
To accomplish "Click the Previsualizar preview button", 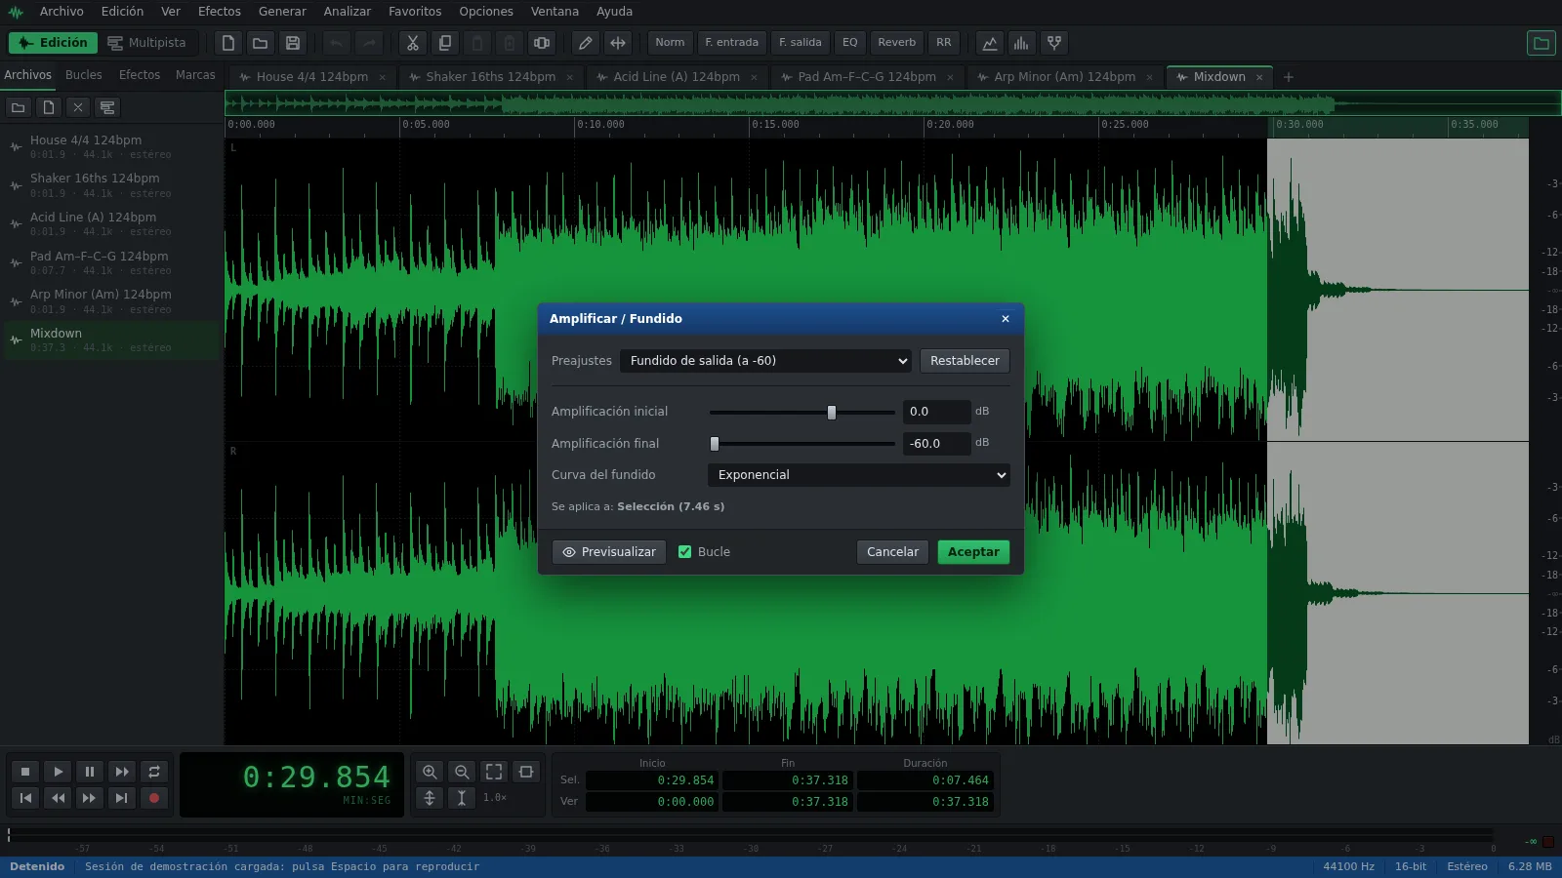I will point(609,552).
